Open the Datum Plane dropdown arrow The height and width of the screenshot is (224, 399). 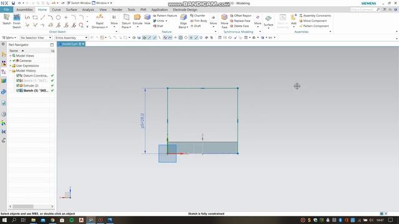pyautogui.click(x=130, y=27)
